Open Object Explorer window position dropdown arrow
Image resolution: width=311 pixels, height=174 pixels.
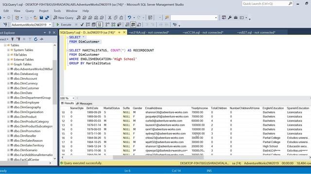point(45,32)
